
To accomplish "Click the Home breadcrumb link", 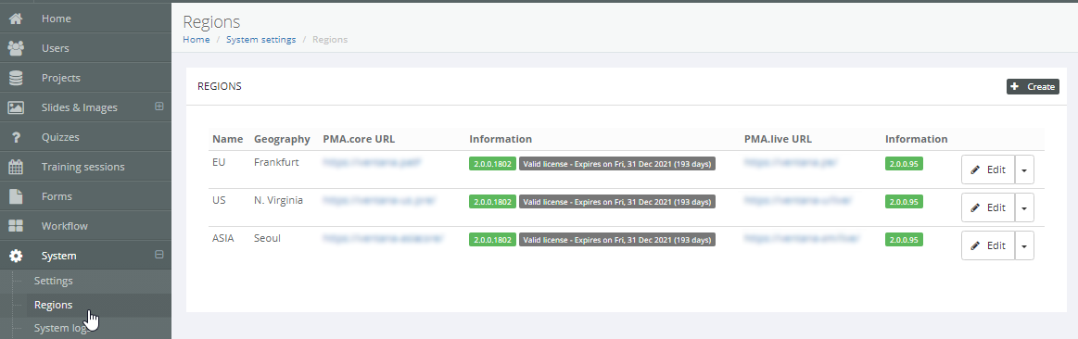I will coord(196,39).
